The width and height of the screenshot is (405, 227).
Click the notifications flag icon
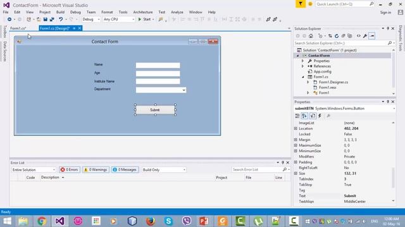coord(301,4)
